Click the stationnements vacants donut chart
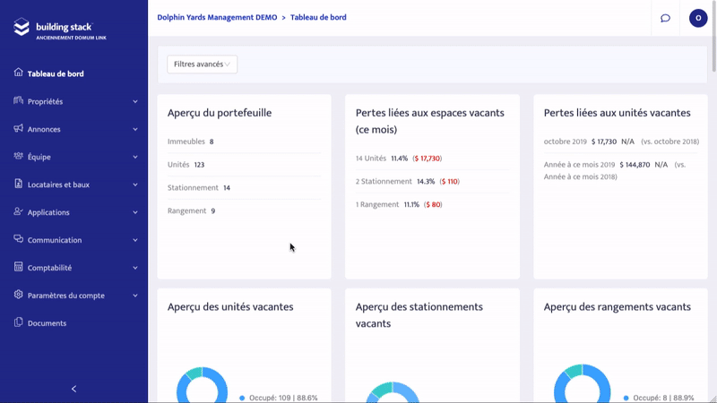 [393, 392]
